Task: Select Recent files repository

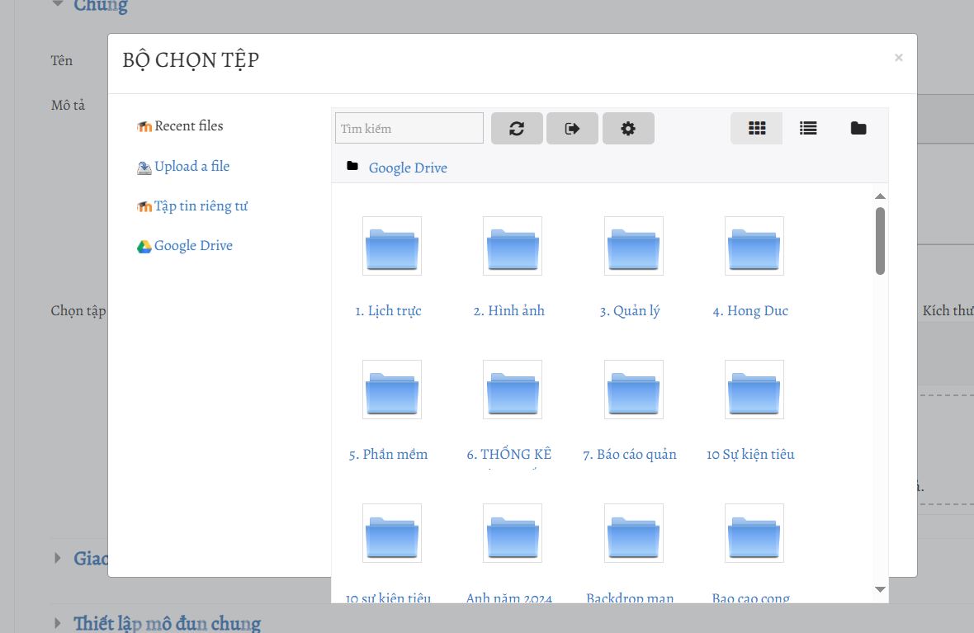Action: tap(188, 126)
